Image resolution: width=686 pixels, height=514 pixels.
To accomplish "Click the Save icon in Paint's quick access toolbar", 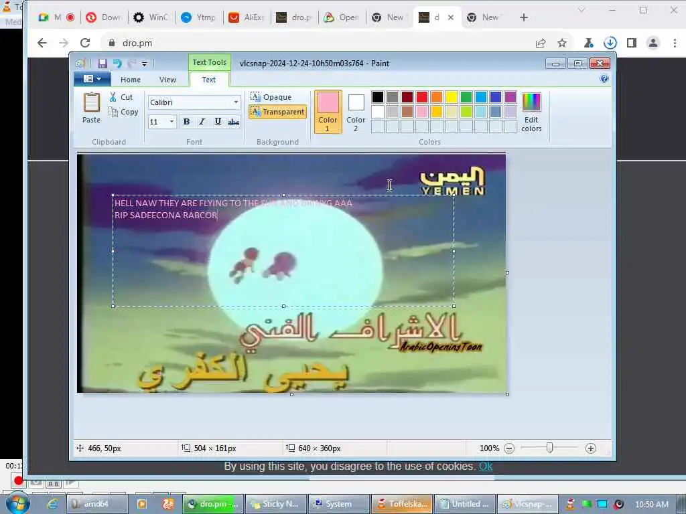I will 102,64.
